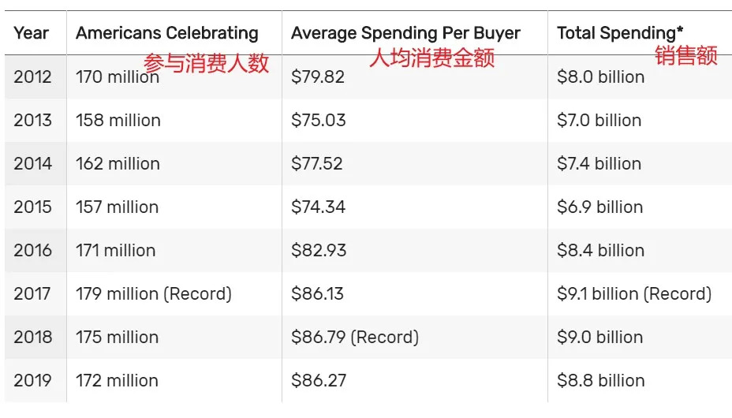This screenshot has width=732, height=418.
Task: Select the 2014 year cell
Action: click(x=32, y=164)
